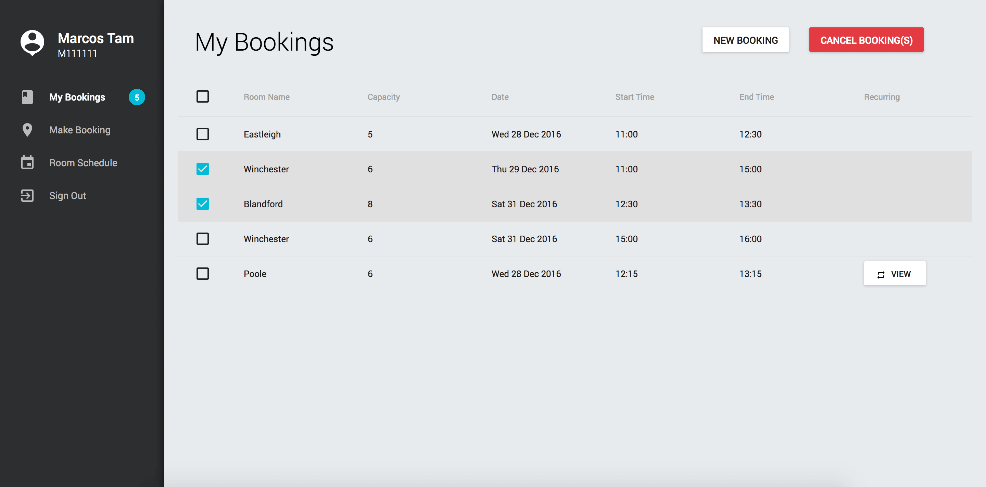Click the Make Booking location pin icon
This screenshot has height=487, width=986.
coord(27,130)
